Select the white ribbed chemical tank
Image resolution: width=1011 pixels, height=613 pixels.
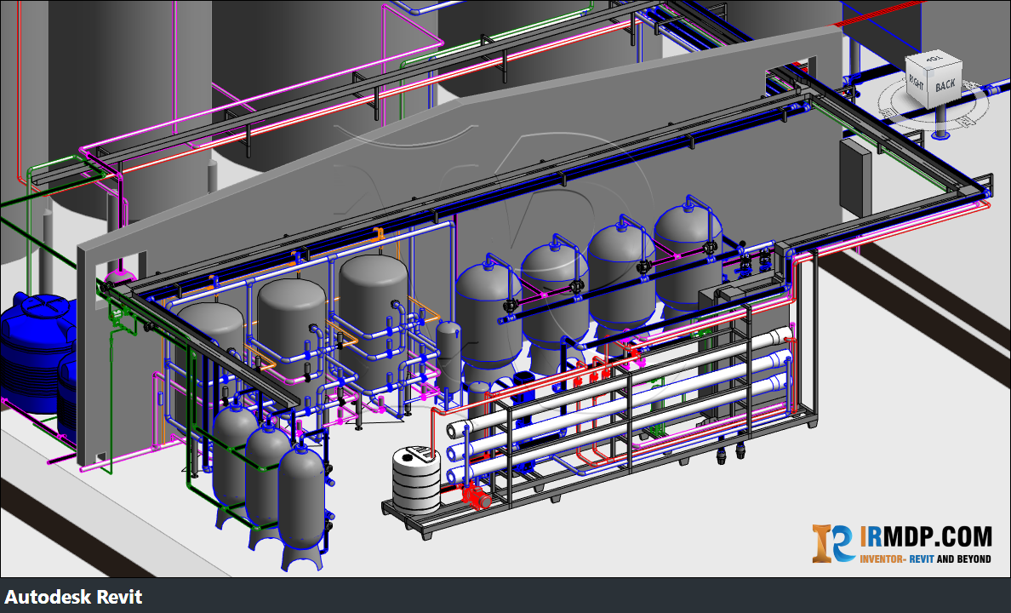coord(416,481)
